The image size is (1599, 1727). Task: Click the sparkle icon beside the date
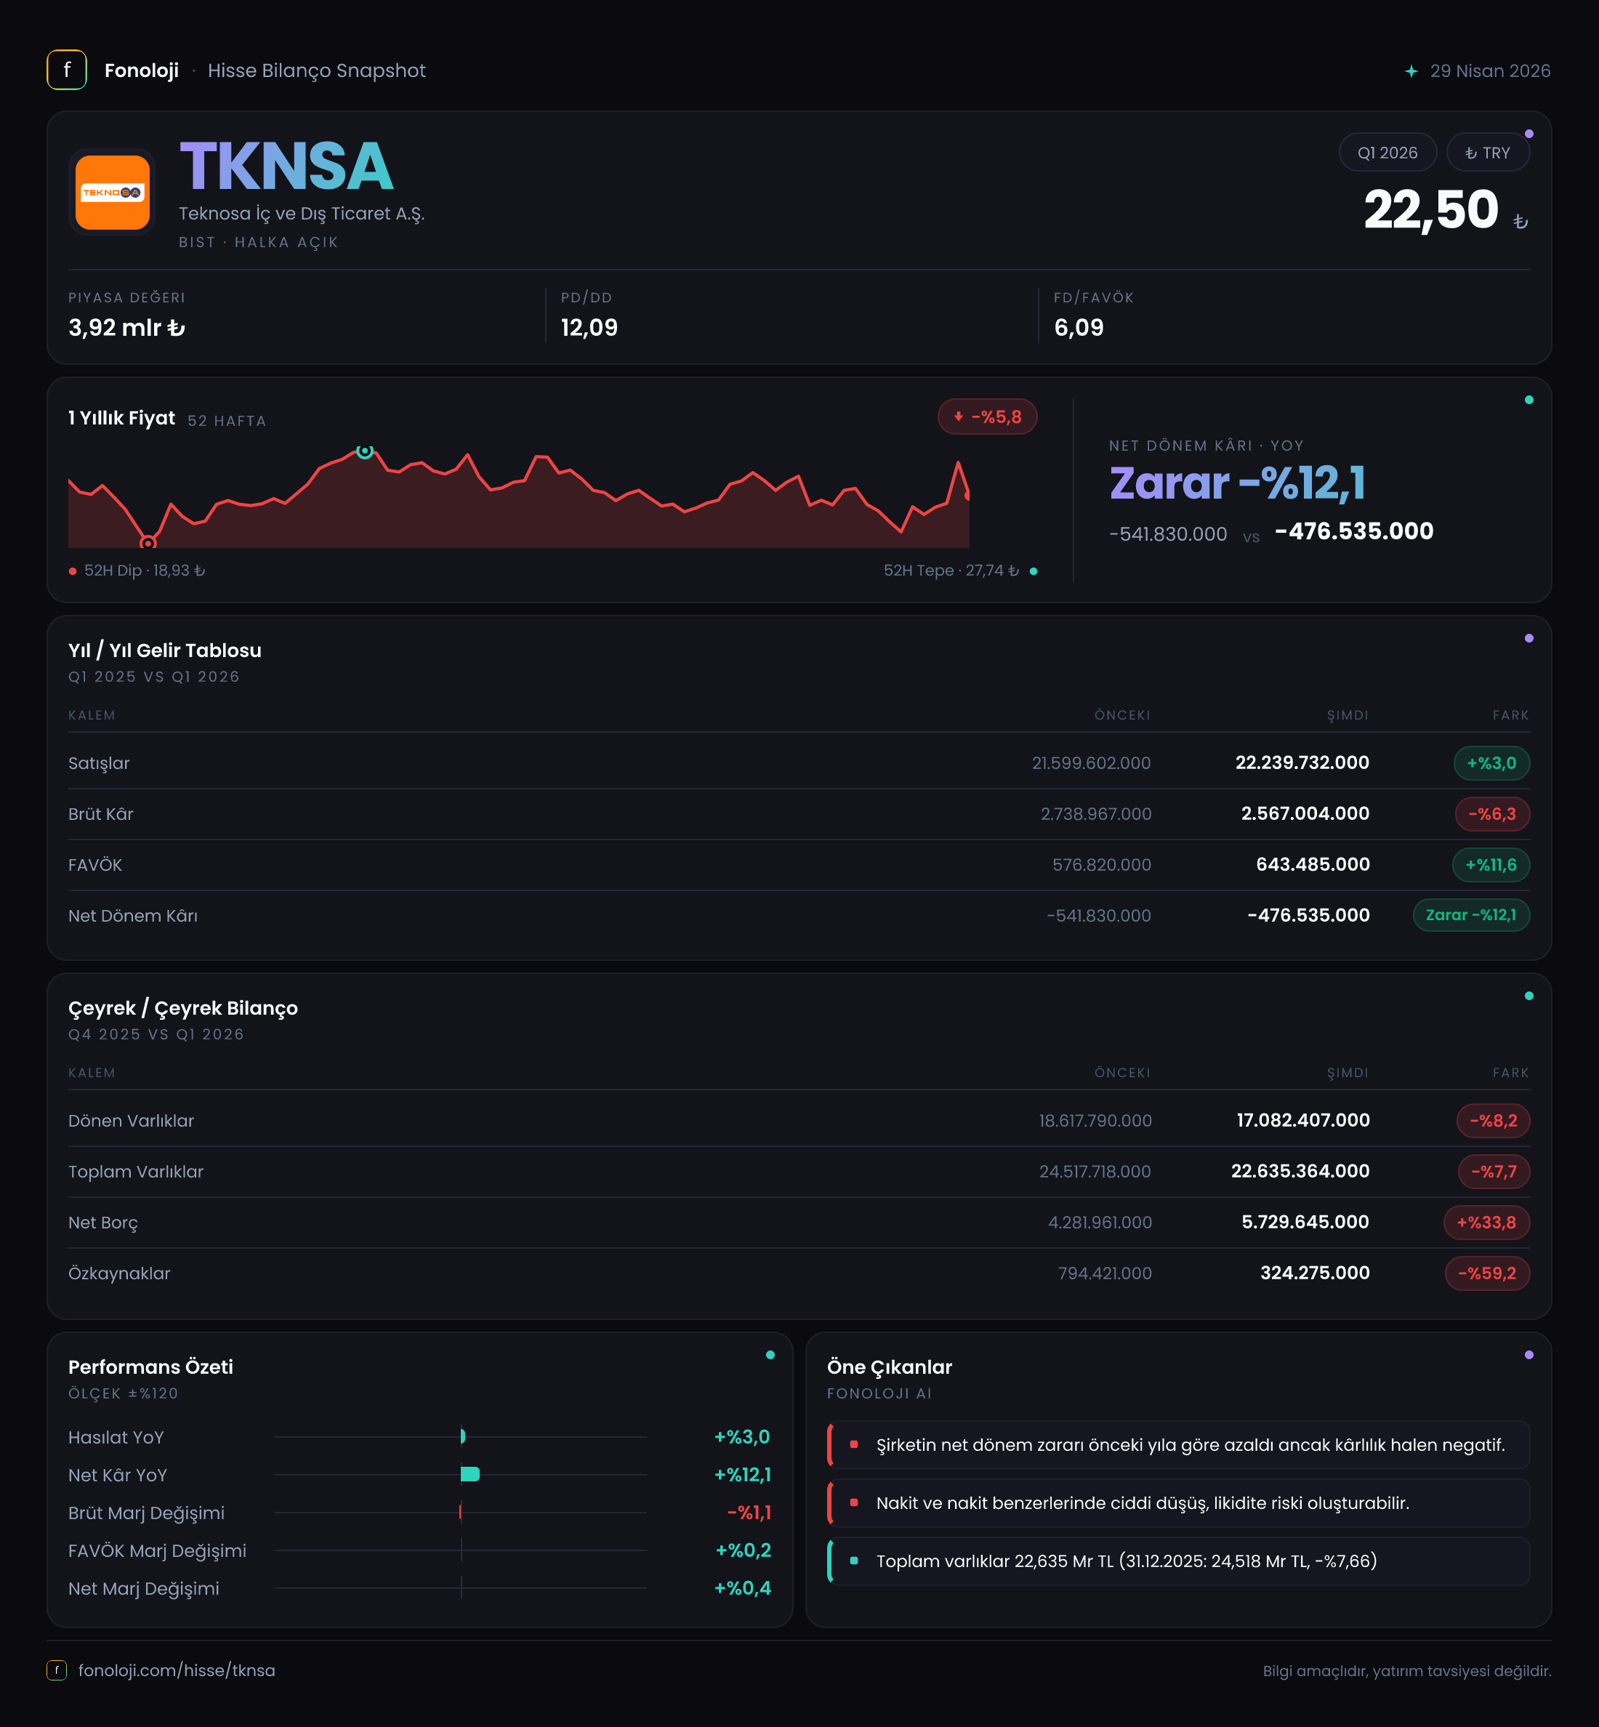point(1411,71)
